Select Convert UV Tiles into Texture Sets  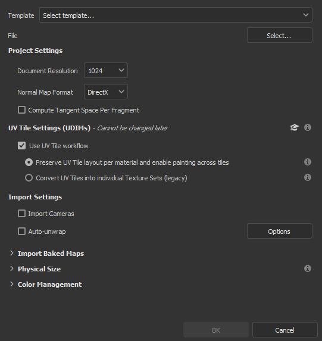pos(29,178)
